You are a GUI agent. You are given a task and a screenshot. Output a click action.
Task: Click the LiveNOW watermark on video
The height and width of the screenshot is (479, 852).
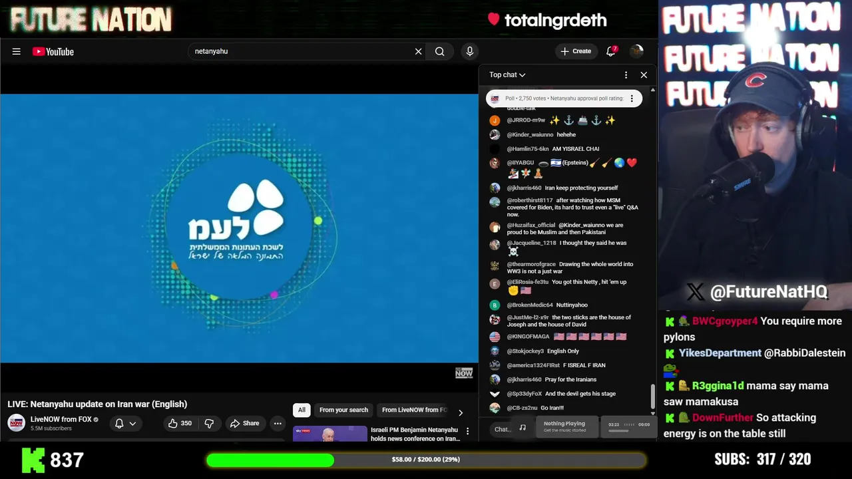[464, 373]
